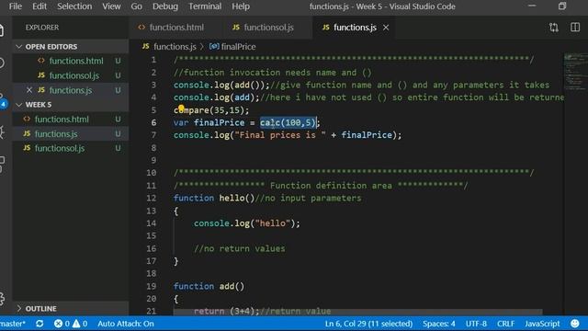Open the Terminal menu

pos(205,6)
